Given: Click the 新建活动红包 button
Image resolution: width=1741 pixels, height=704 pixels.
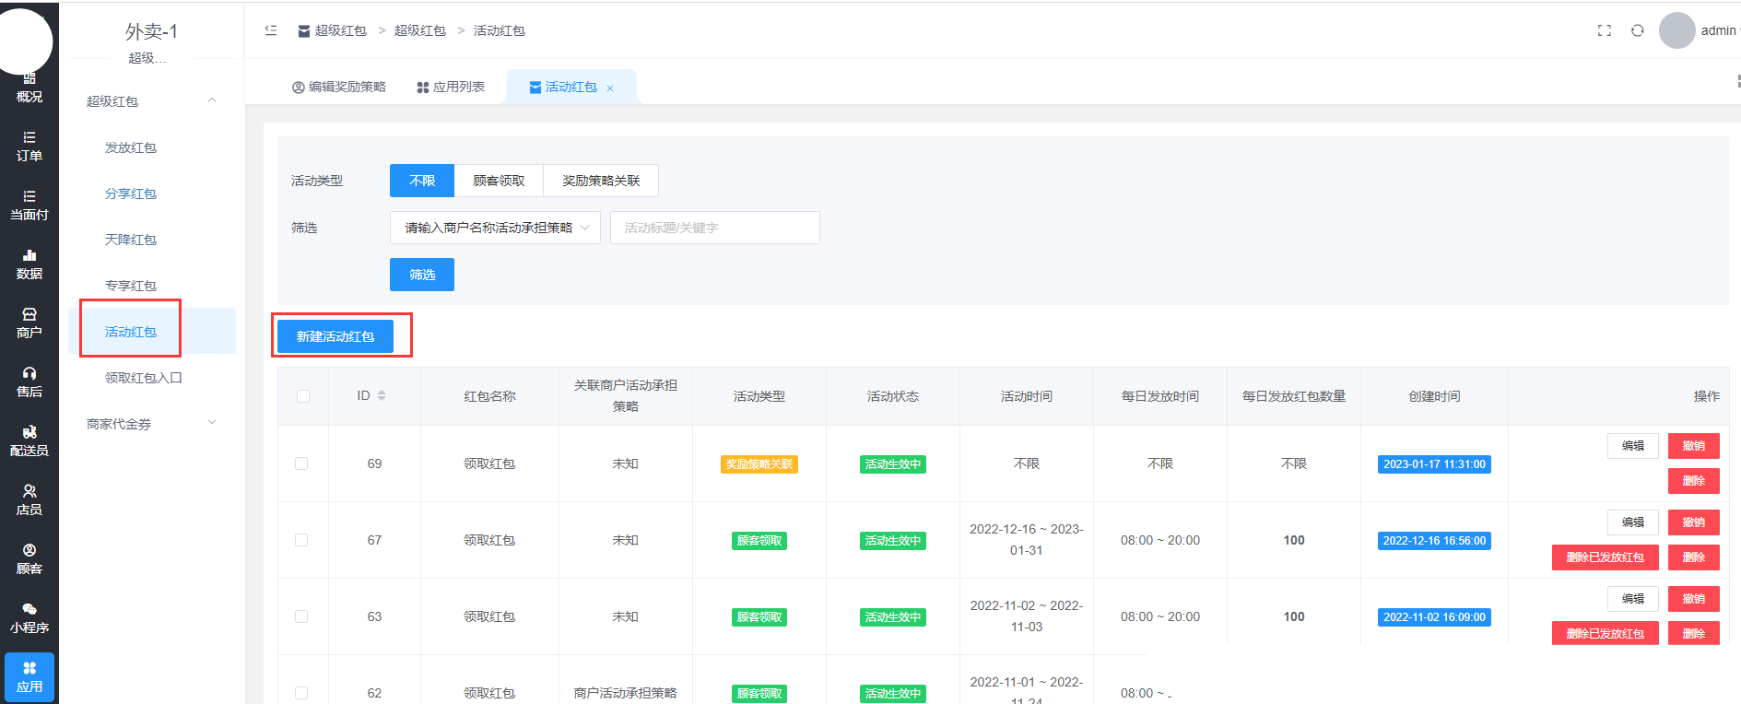Looking at the screenshot, I should pyautogui.click(x=335, y=336).
